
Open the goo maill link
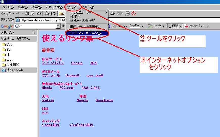click(x=95, y=75)
